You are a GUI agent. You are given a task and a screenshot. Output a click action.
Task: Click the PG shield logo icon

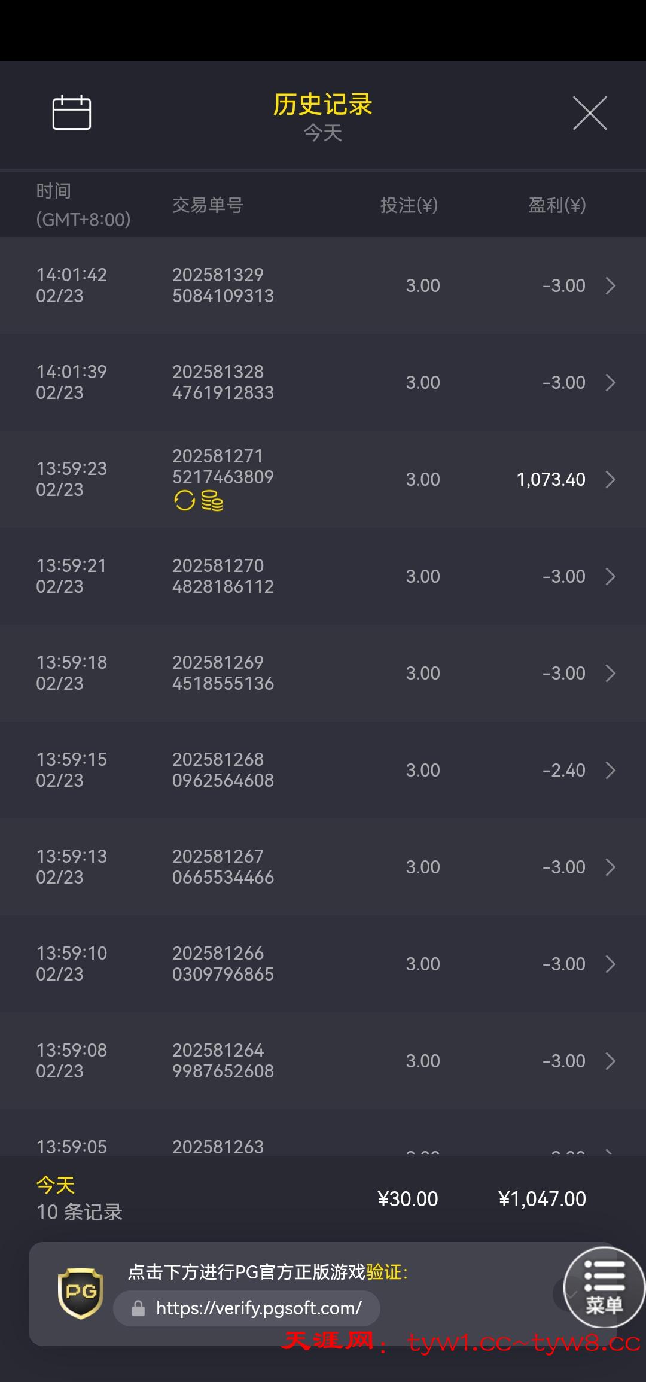(81, 1293)
